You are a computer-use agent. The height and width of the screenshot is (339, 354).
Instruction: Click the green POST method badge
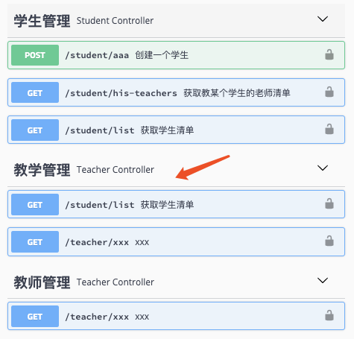click(x=35, y=55)
